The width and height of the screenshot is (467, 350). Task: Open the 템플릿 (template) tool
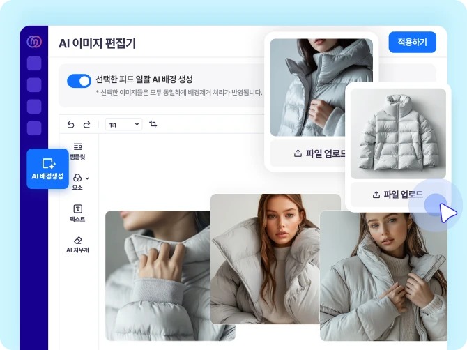[x=77, y=151]
